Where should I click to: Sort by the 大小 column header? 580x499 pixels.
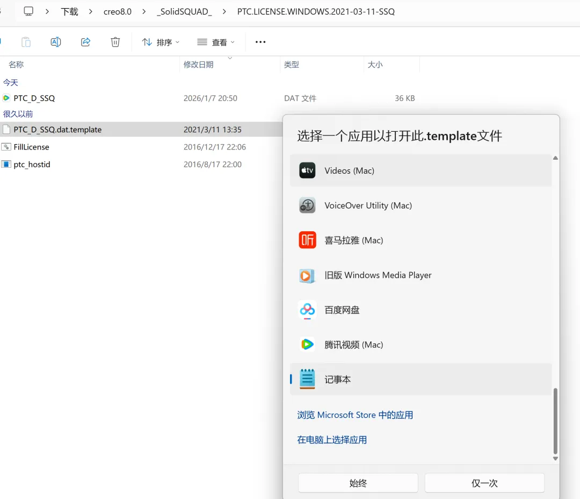[375, 65]
